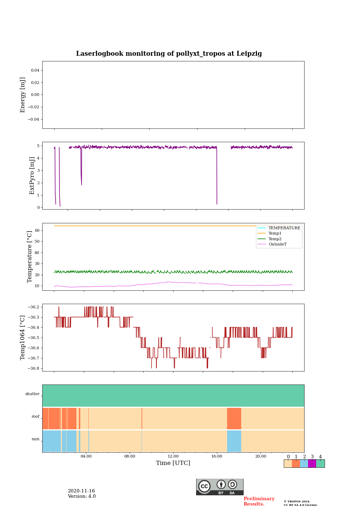The width and height of the screenshot is (338, 508).
Task: Click the 'shutter' row label
Action: (x=32, y=394)
